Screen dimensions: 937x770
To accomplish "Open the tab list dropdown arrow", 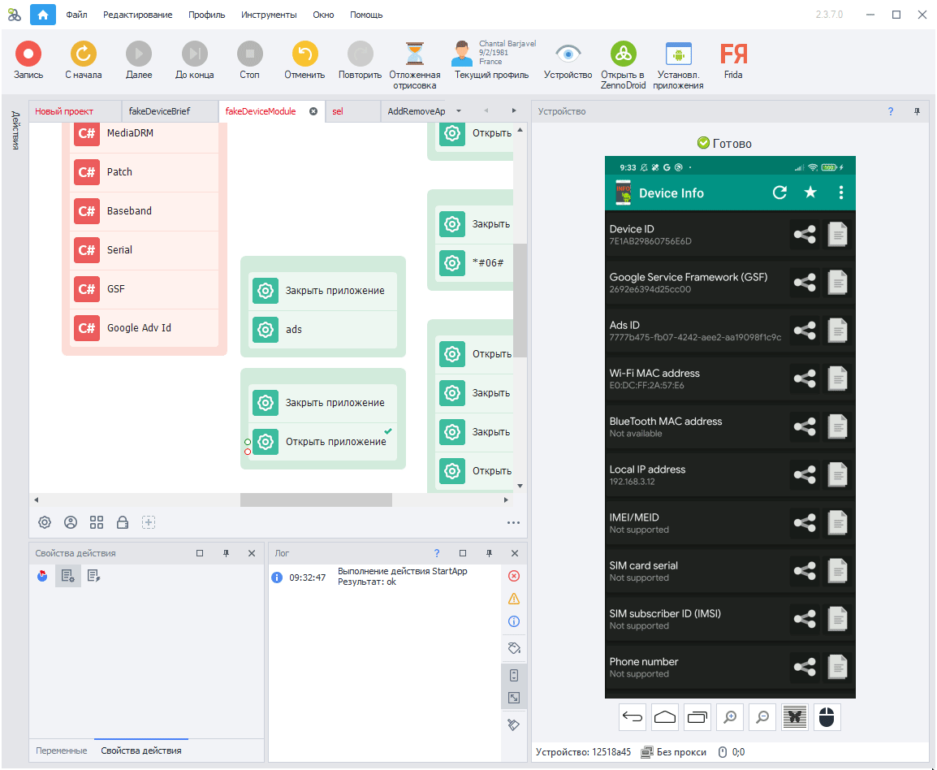I will point(459,111).
